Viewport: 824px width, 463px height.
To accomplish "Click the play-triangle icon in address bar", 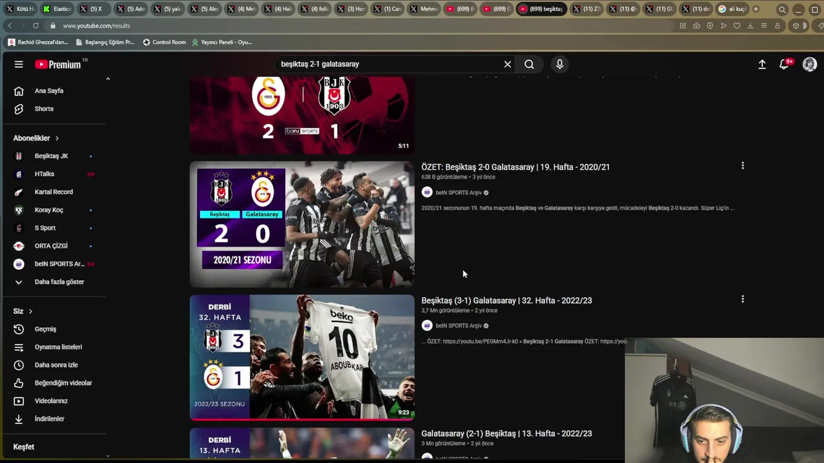I will pyautogui.click(x=724, y=26).
